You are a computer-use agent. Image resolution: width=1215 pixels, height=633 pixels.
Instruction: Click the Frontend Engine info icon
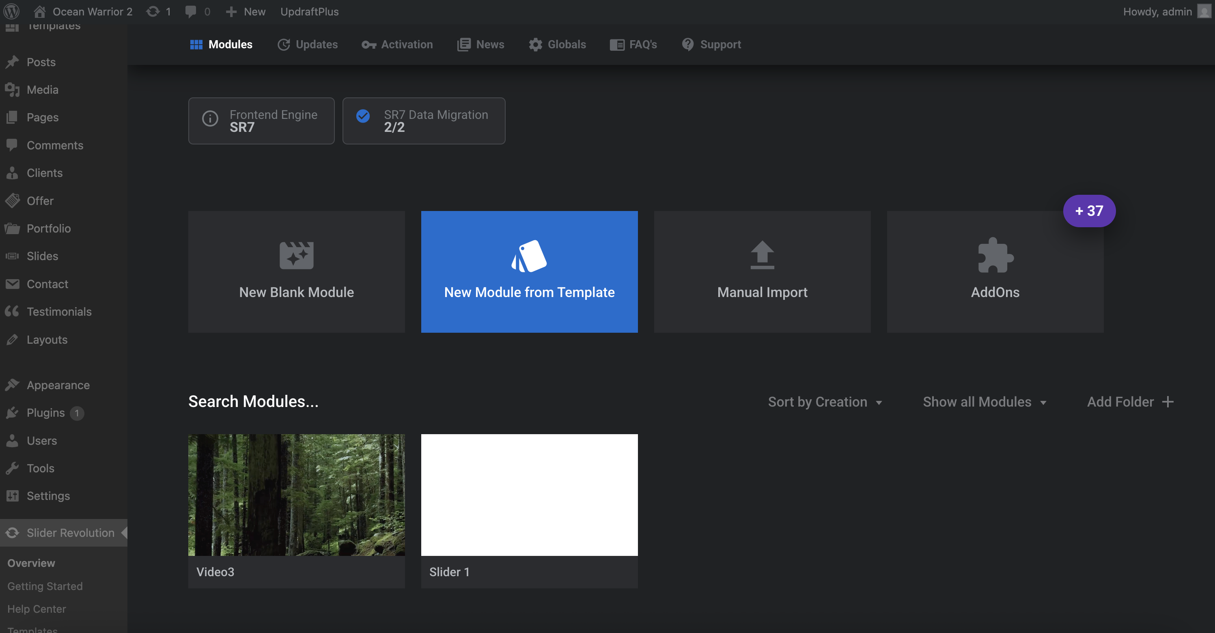[x=210, y=118]
